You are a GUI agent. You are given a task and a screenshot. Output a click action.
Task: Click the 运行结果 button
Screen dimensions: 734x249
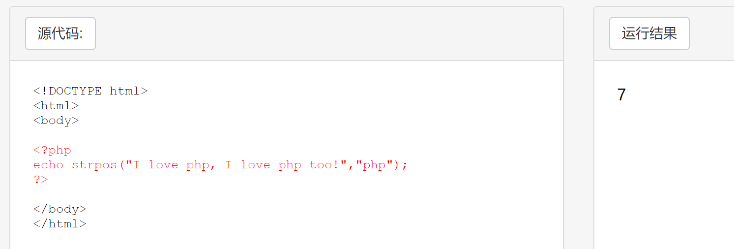click(649, 33)
